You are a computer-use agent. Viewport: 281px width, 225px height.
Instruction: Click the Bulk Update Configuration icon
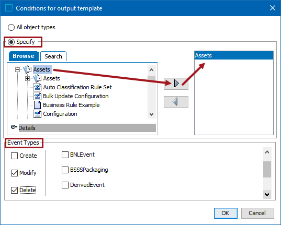[x=38, y=96]
